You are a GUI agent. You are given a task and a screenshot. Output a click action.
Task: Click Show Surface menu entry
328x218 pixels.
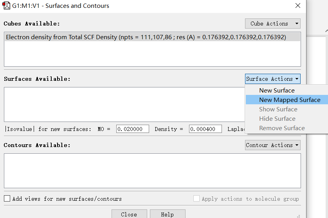click(x=278, y=109)
